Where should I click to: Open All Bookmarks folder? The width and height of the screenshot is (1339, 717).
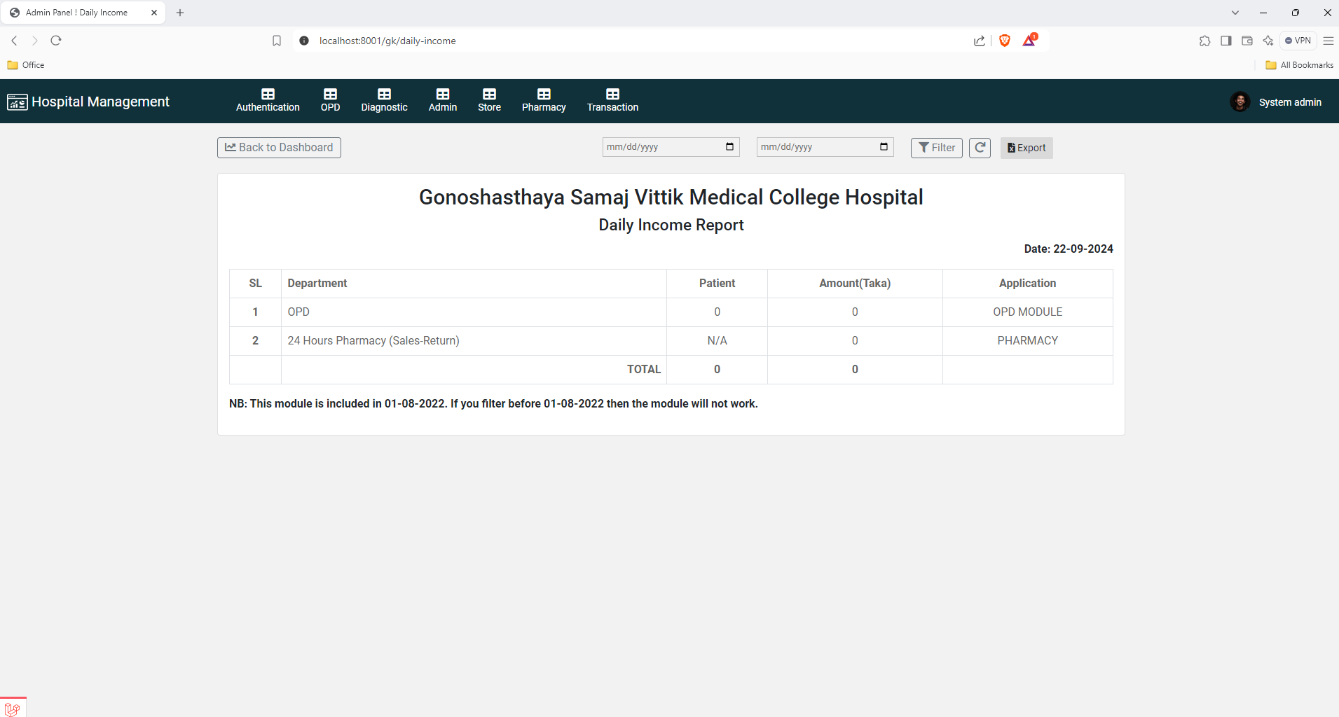pyautogui.click(x=1300, y=65)
